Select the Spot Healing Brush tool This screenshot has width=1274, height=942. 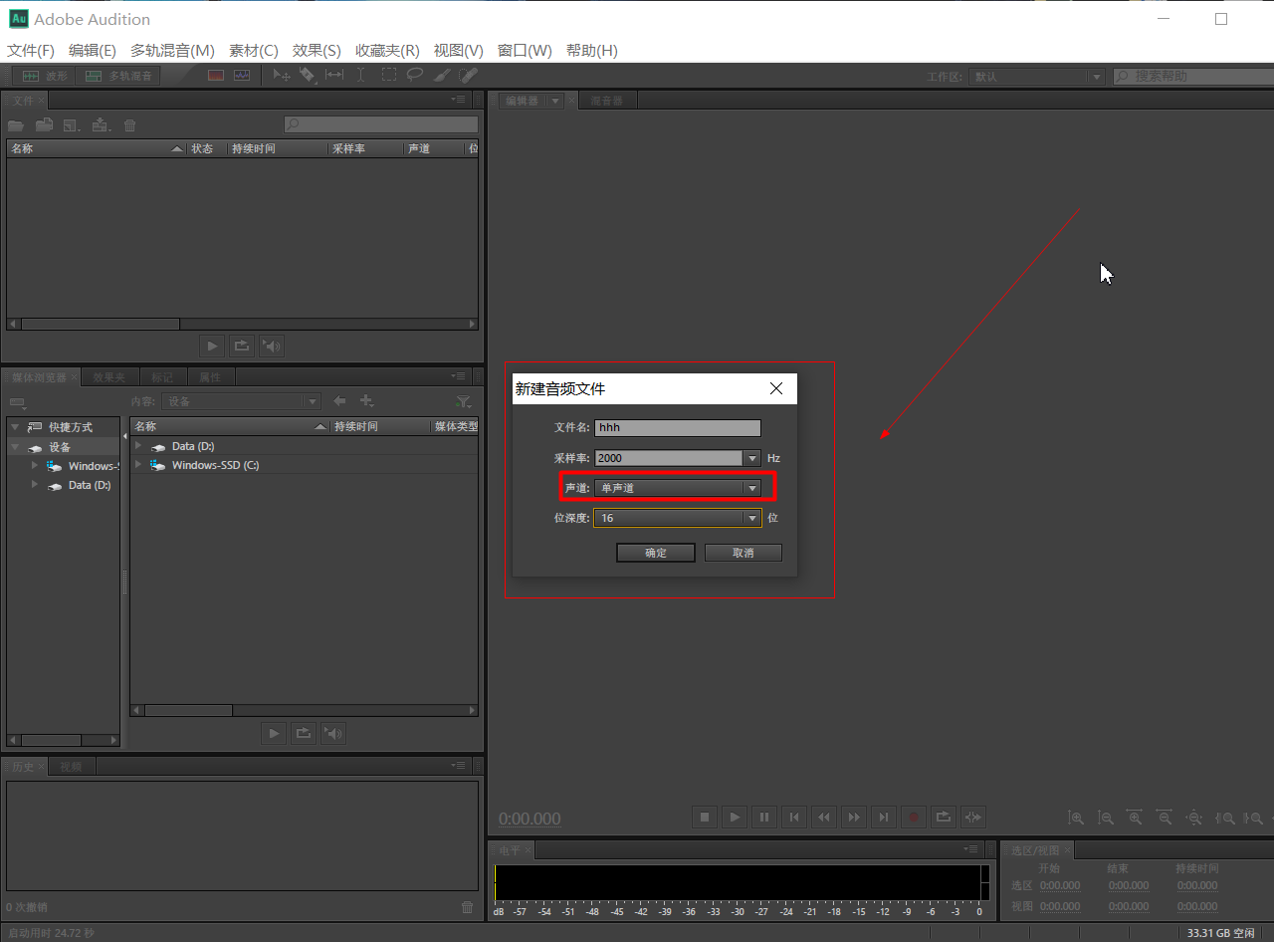point(469,76)
